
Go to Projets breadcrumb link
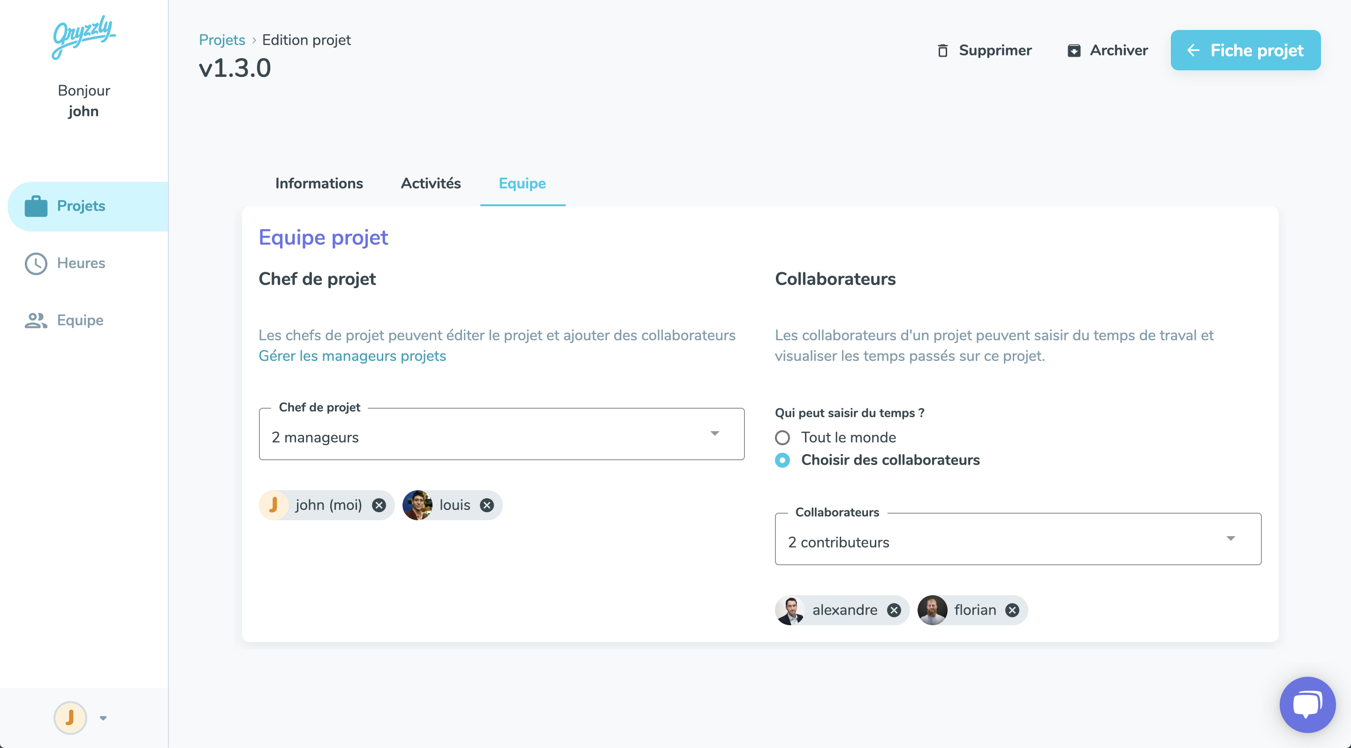[222, 40]
